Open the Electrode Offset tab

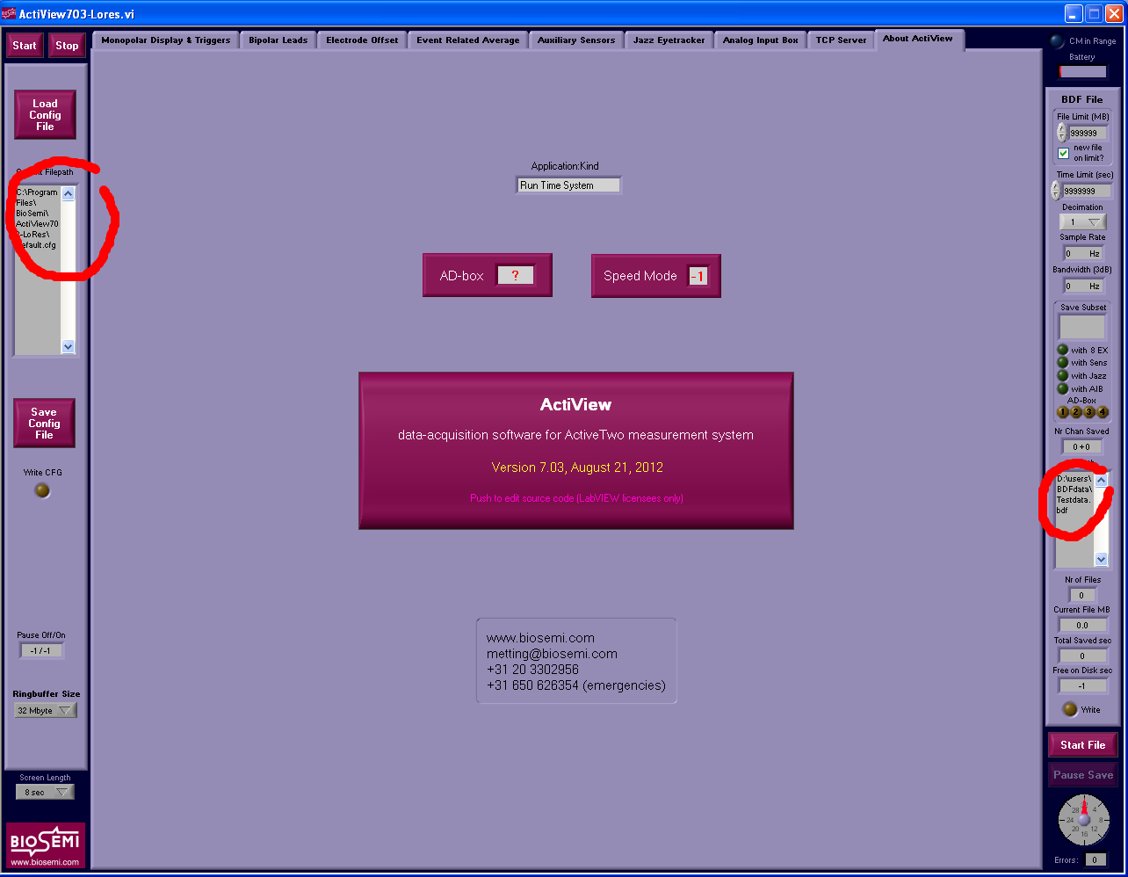[x=362, y=40]
